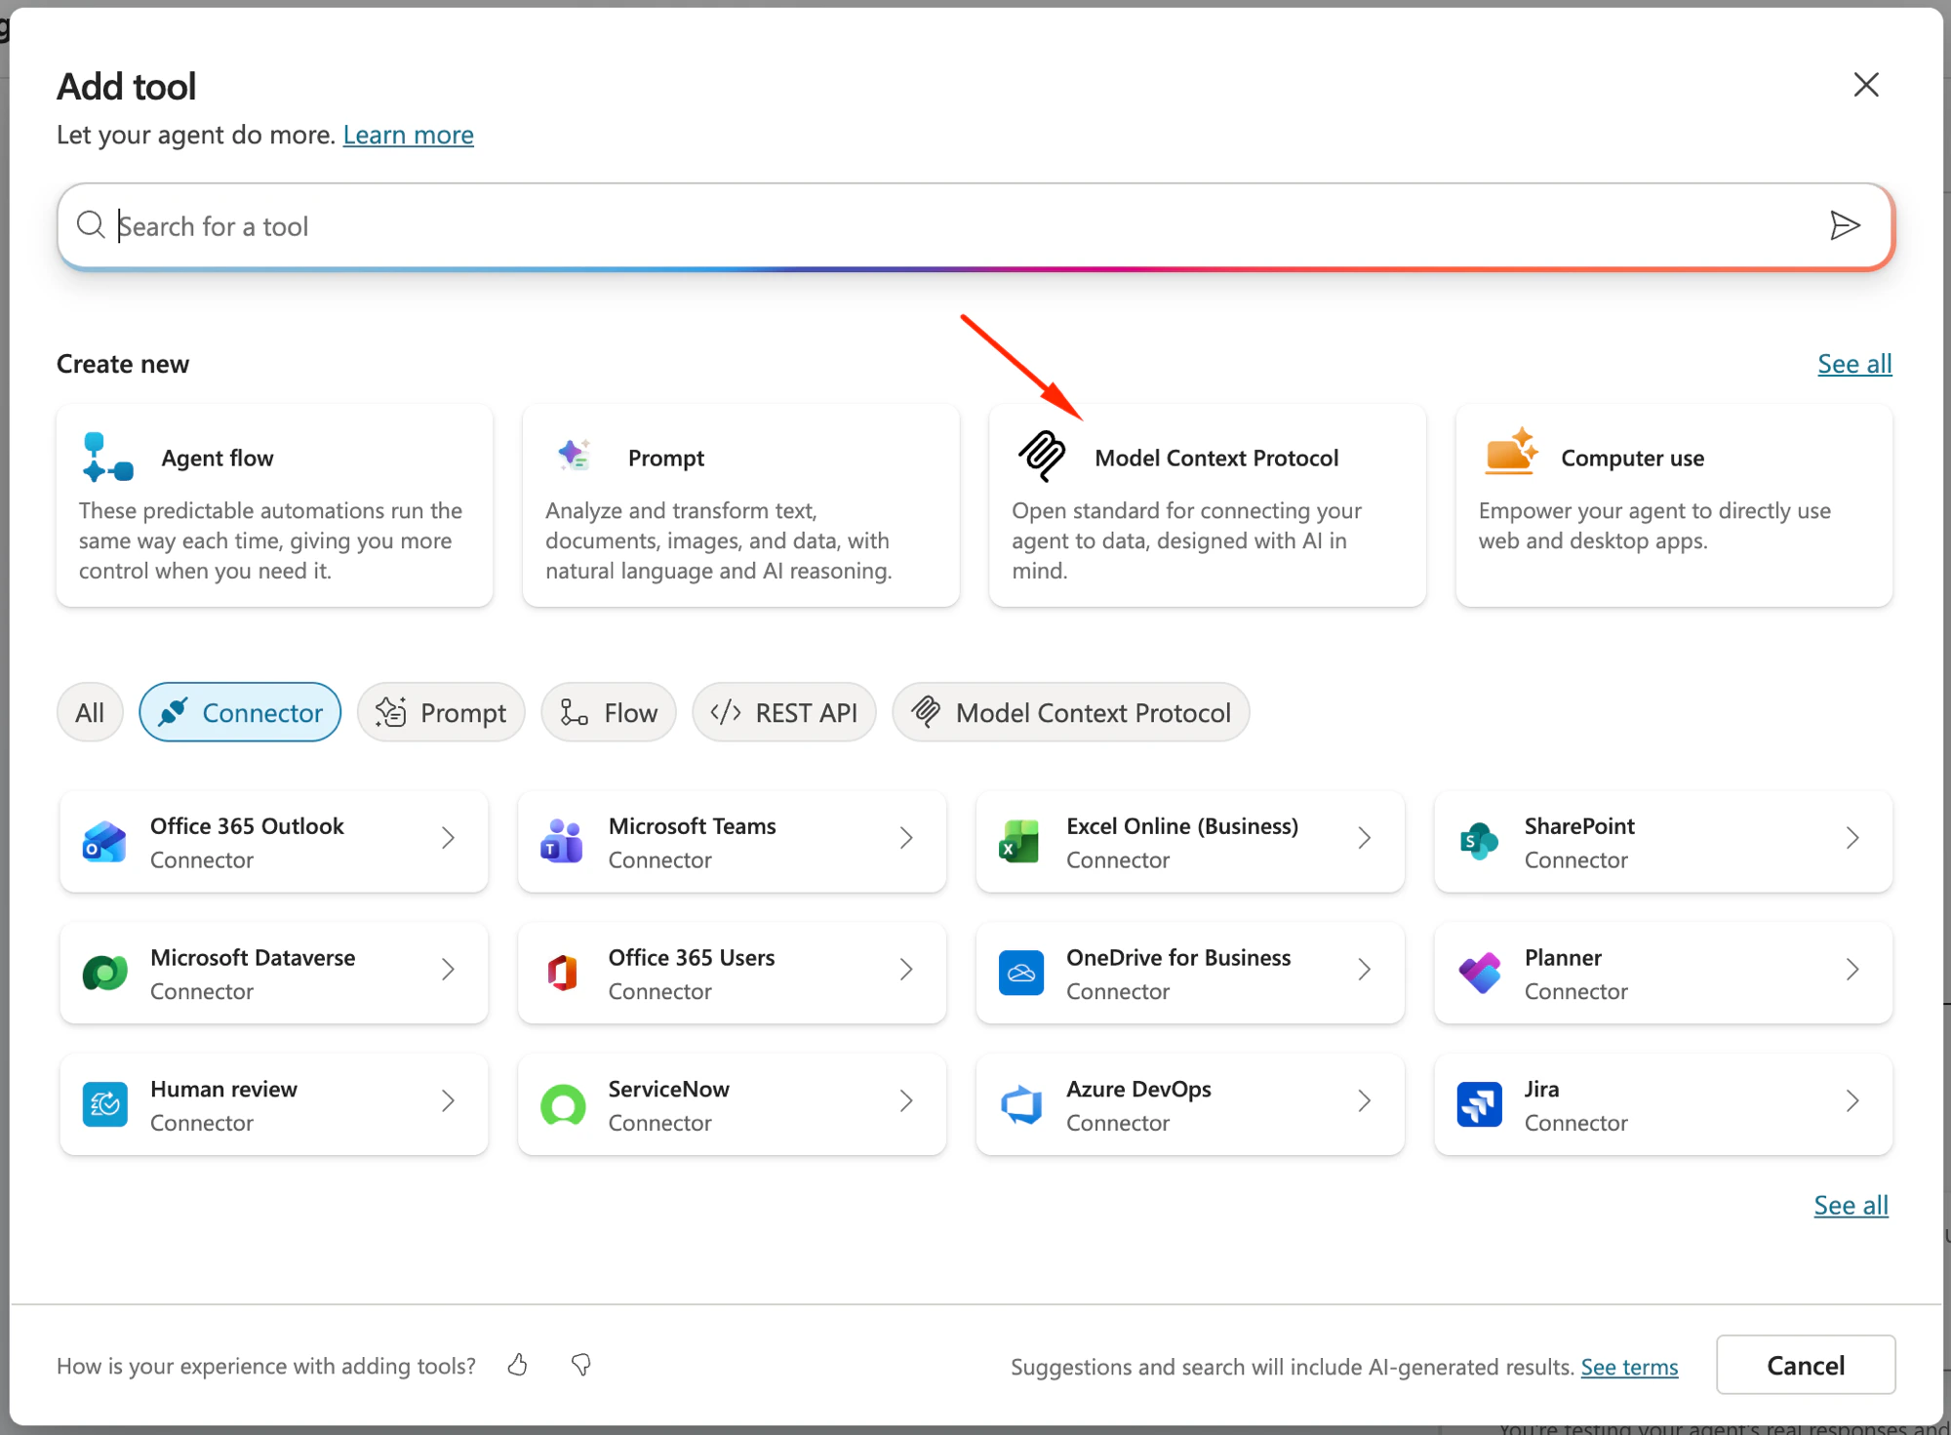Click the ServiceNow connector label
Screen dimensions: 1951x1435
(669, 1089)
